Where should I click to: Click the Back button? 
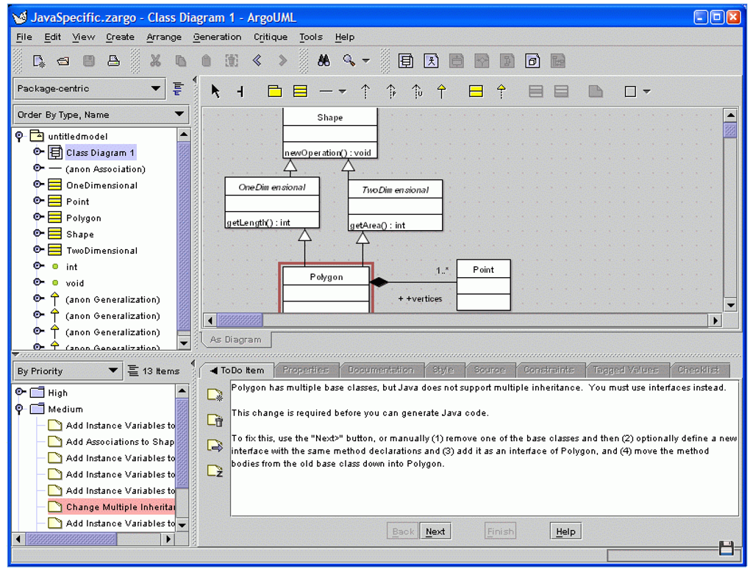coord(403,532)
